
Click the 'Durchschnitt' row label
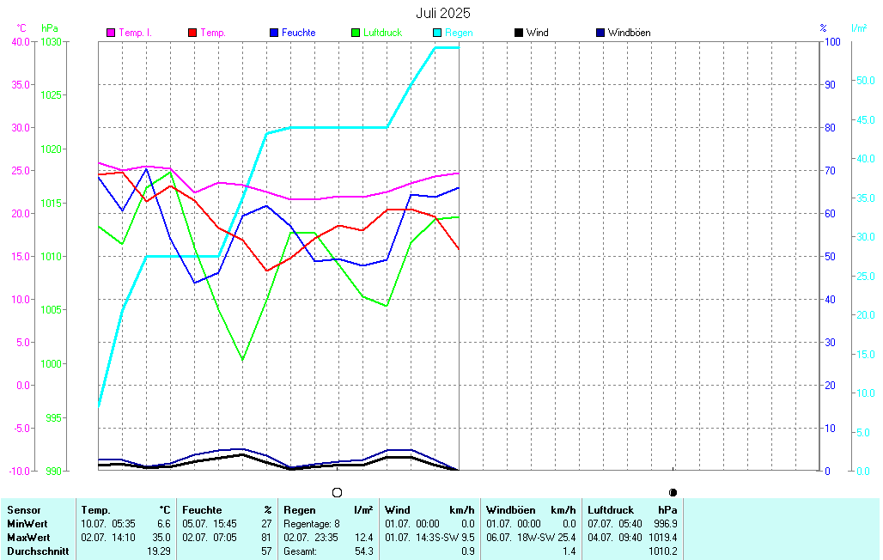click(x=38, y=551)
